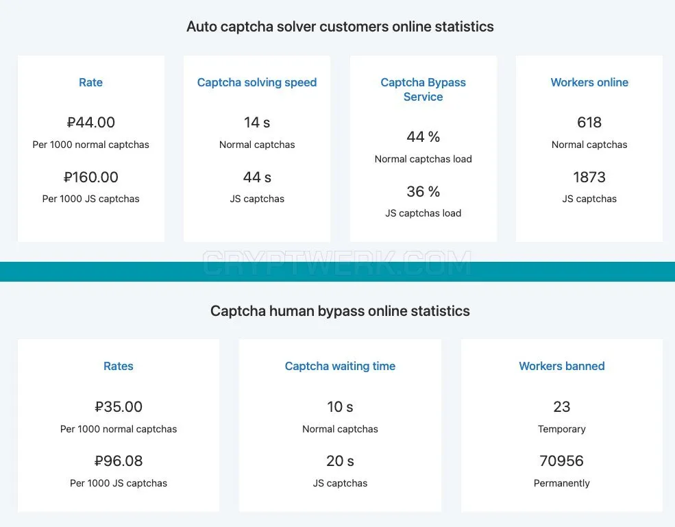Select the ₽160.00 JS captcha rate
This screenshot has height=527, width=675.
[91, 177]
